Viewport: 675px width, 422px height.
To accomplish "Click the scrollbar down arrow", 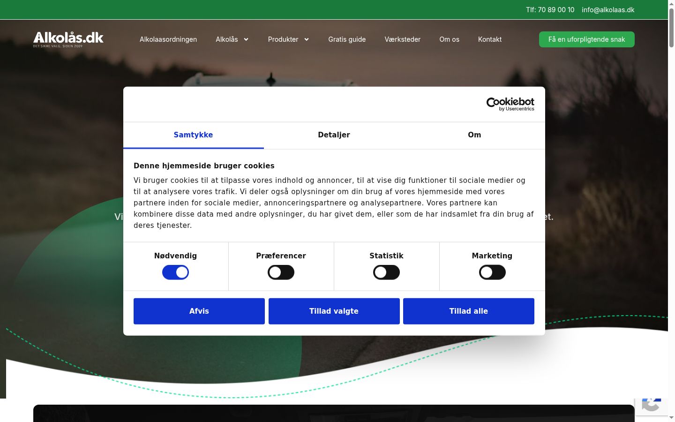I will tap(671, 418).
